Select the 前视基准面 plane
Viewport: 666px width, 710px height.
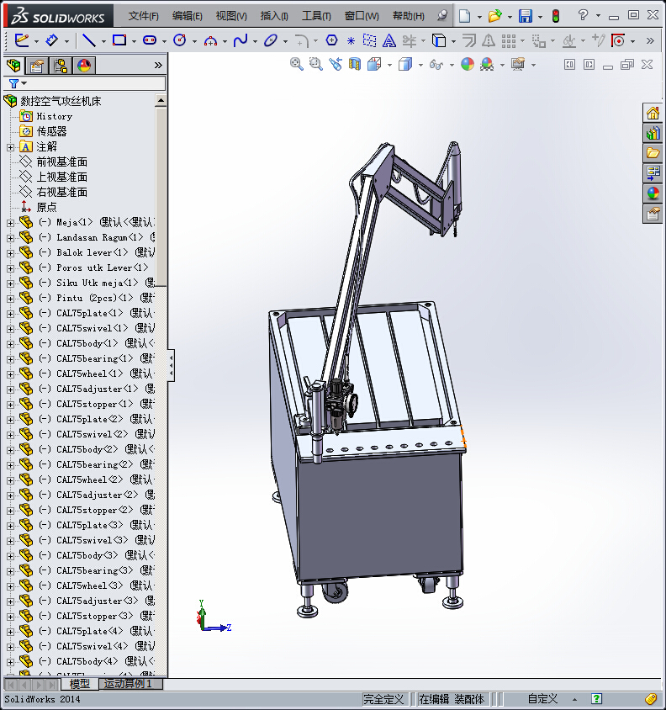pyautogui.click(x=61, y=162)
